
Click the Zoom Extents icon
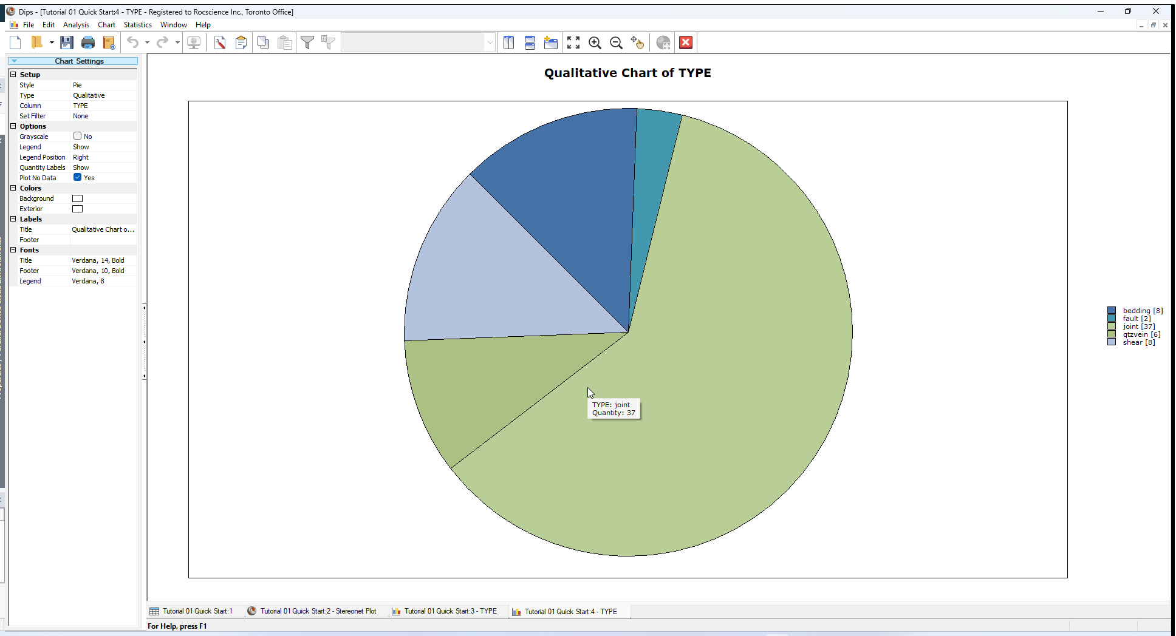(x=573, y=42)
